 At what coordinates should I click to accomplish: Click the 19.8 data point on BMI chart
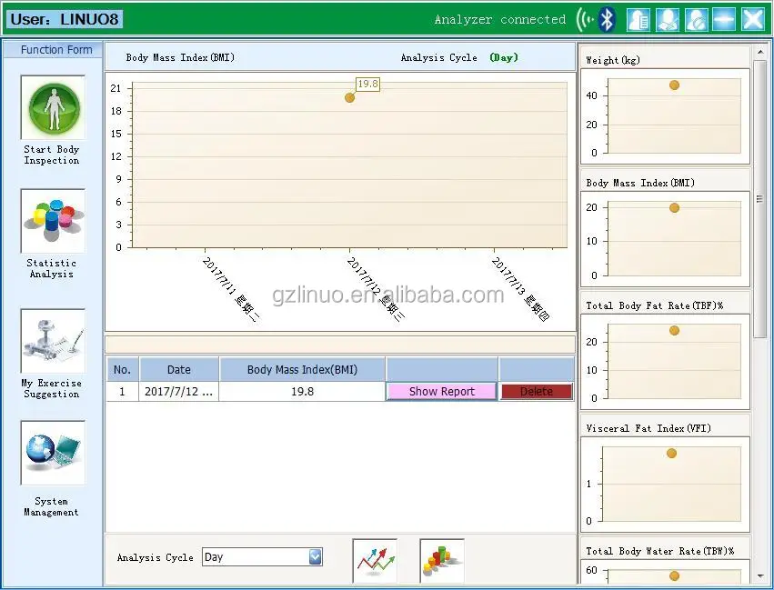point(349,97)
